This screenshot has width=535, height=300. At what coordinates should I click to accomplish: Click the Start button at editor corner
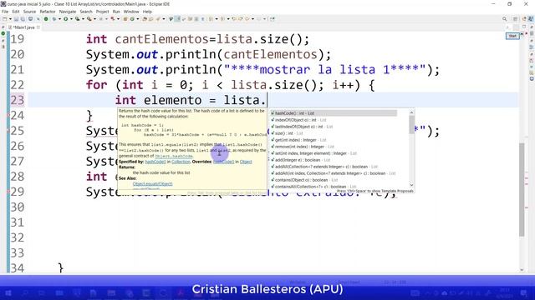(512, 36)
